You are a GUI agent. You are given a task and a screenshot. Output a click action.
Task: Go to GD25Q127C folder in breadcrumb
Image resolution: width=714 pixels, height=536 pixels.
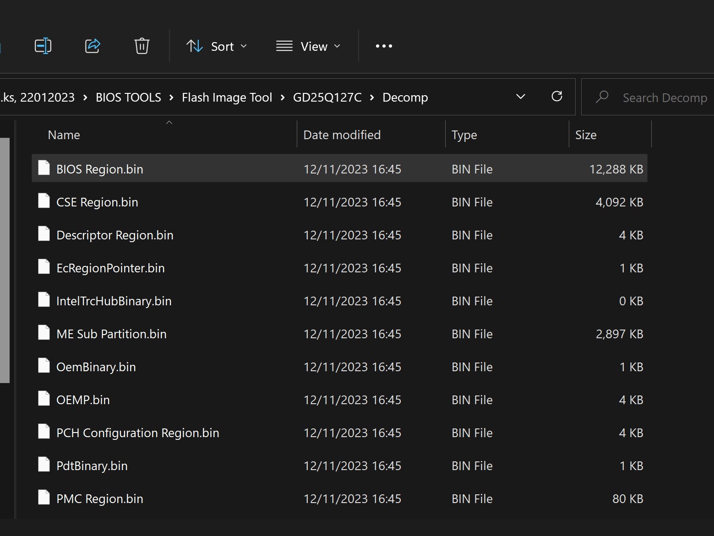click(327, 97)
